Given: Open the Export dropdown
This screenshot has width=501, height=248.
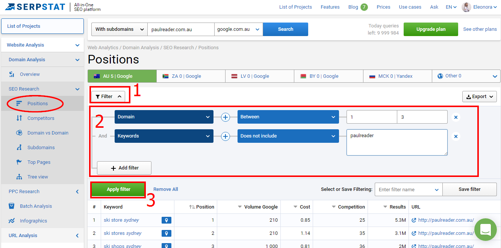Looking at the screenshot, I should tap(480, 97).
